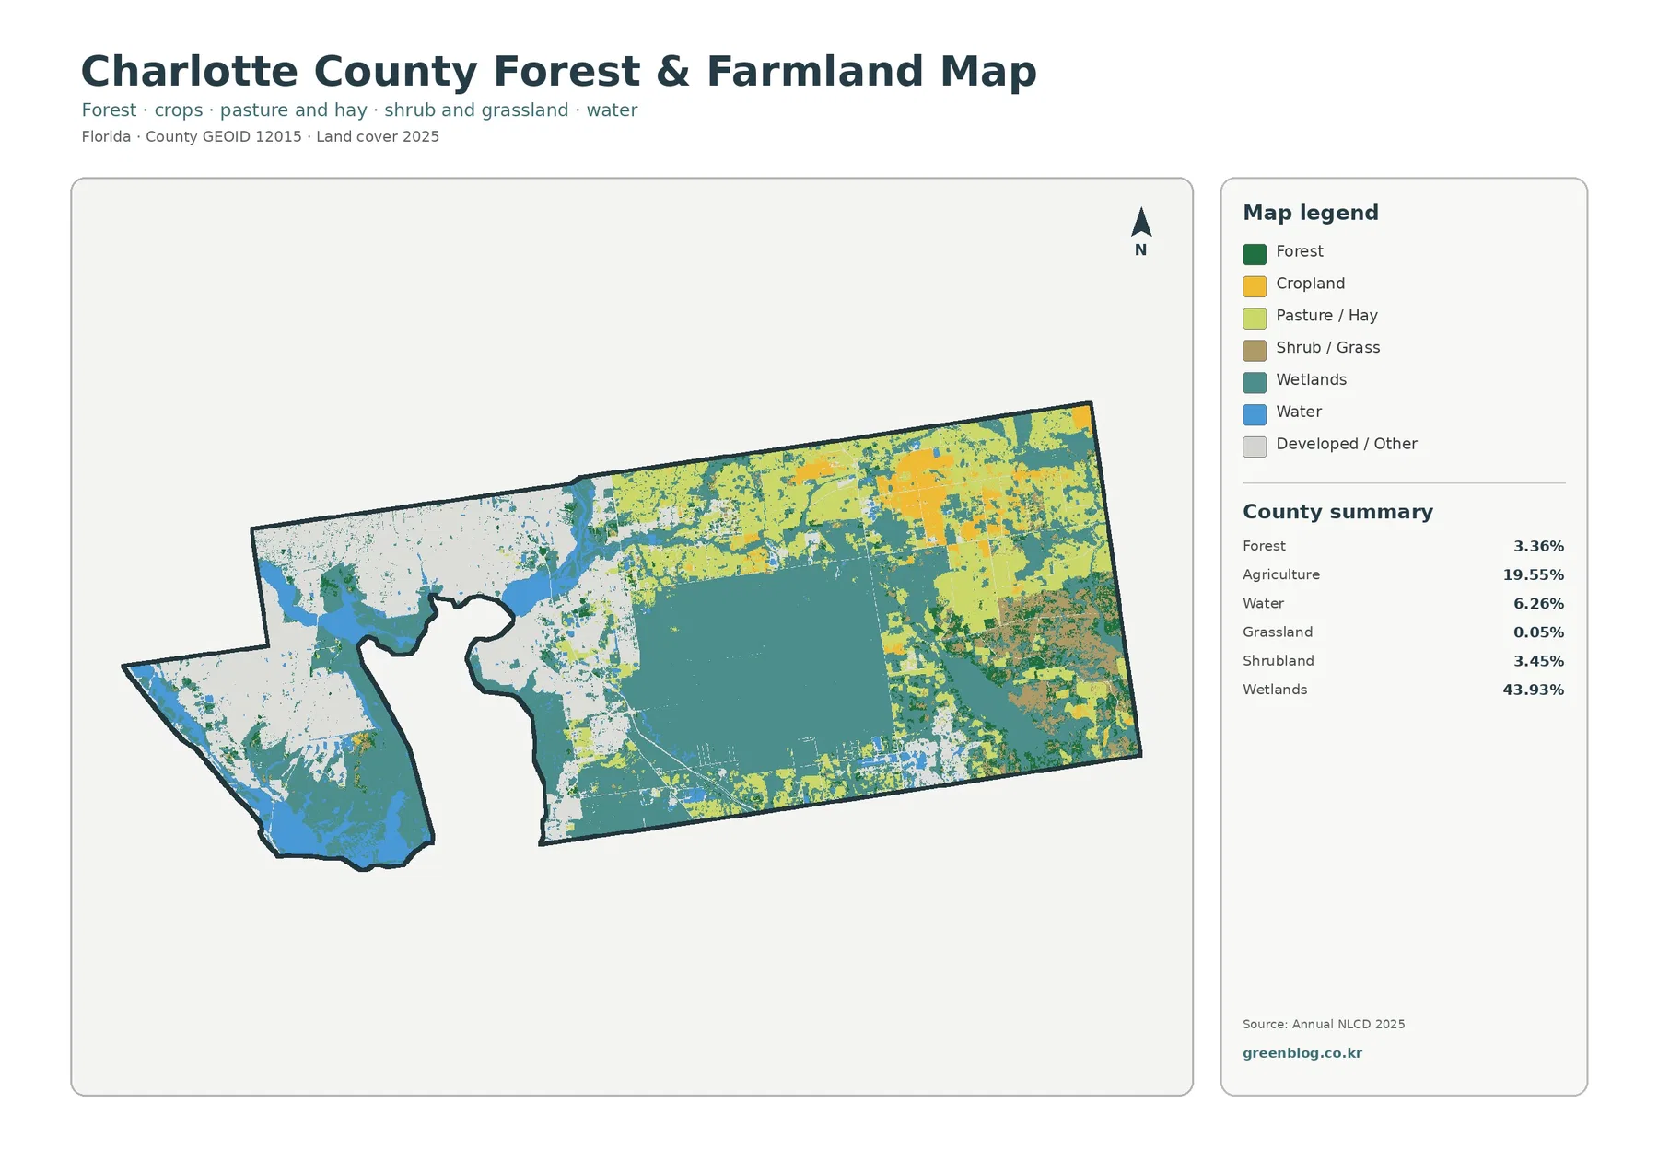
Task: Click the 'Shrubland' summary row label
Action: click(x=1278, y=661)
